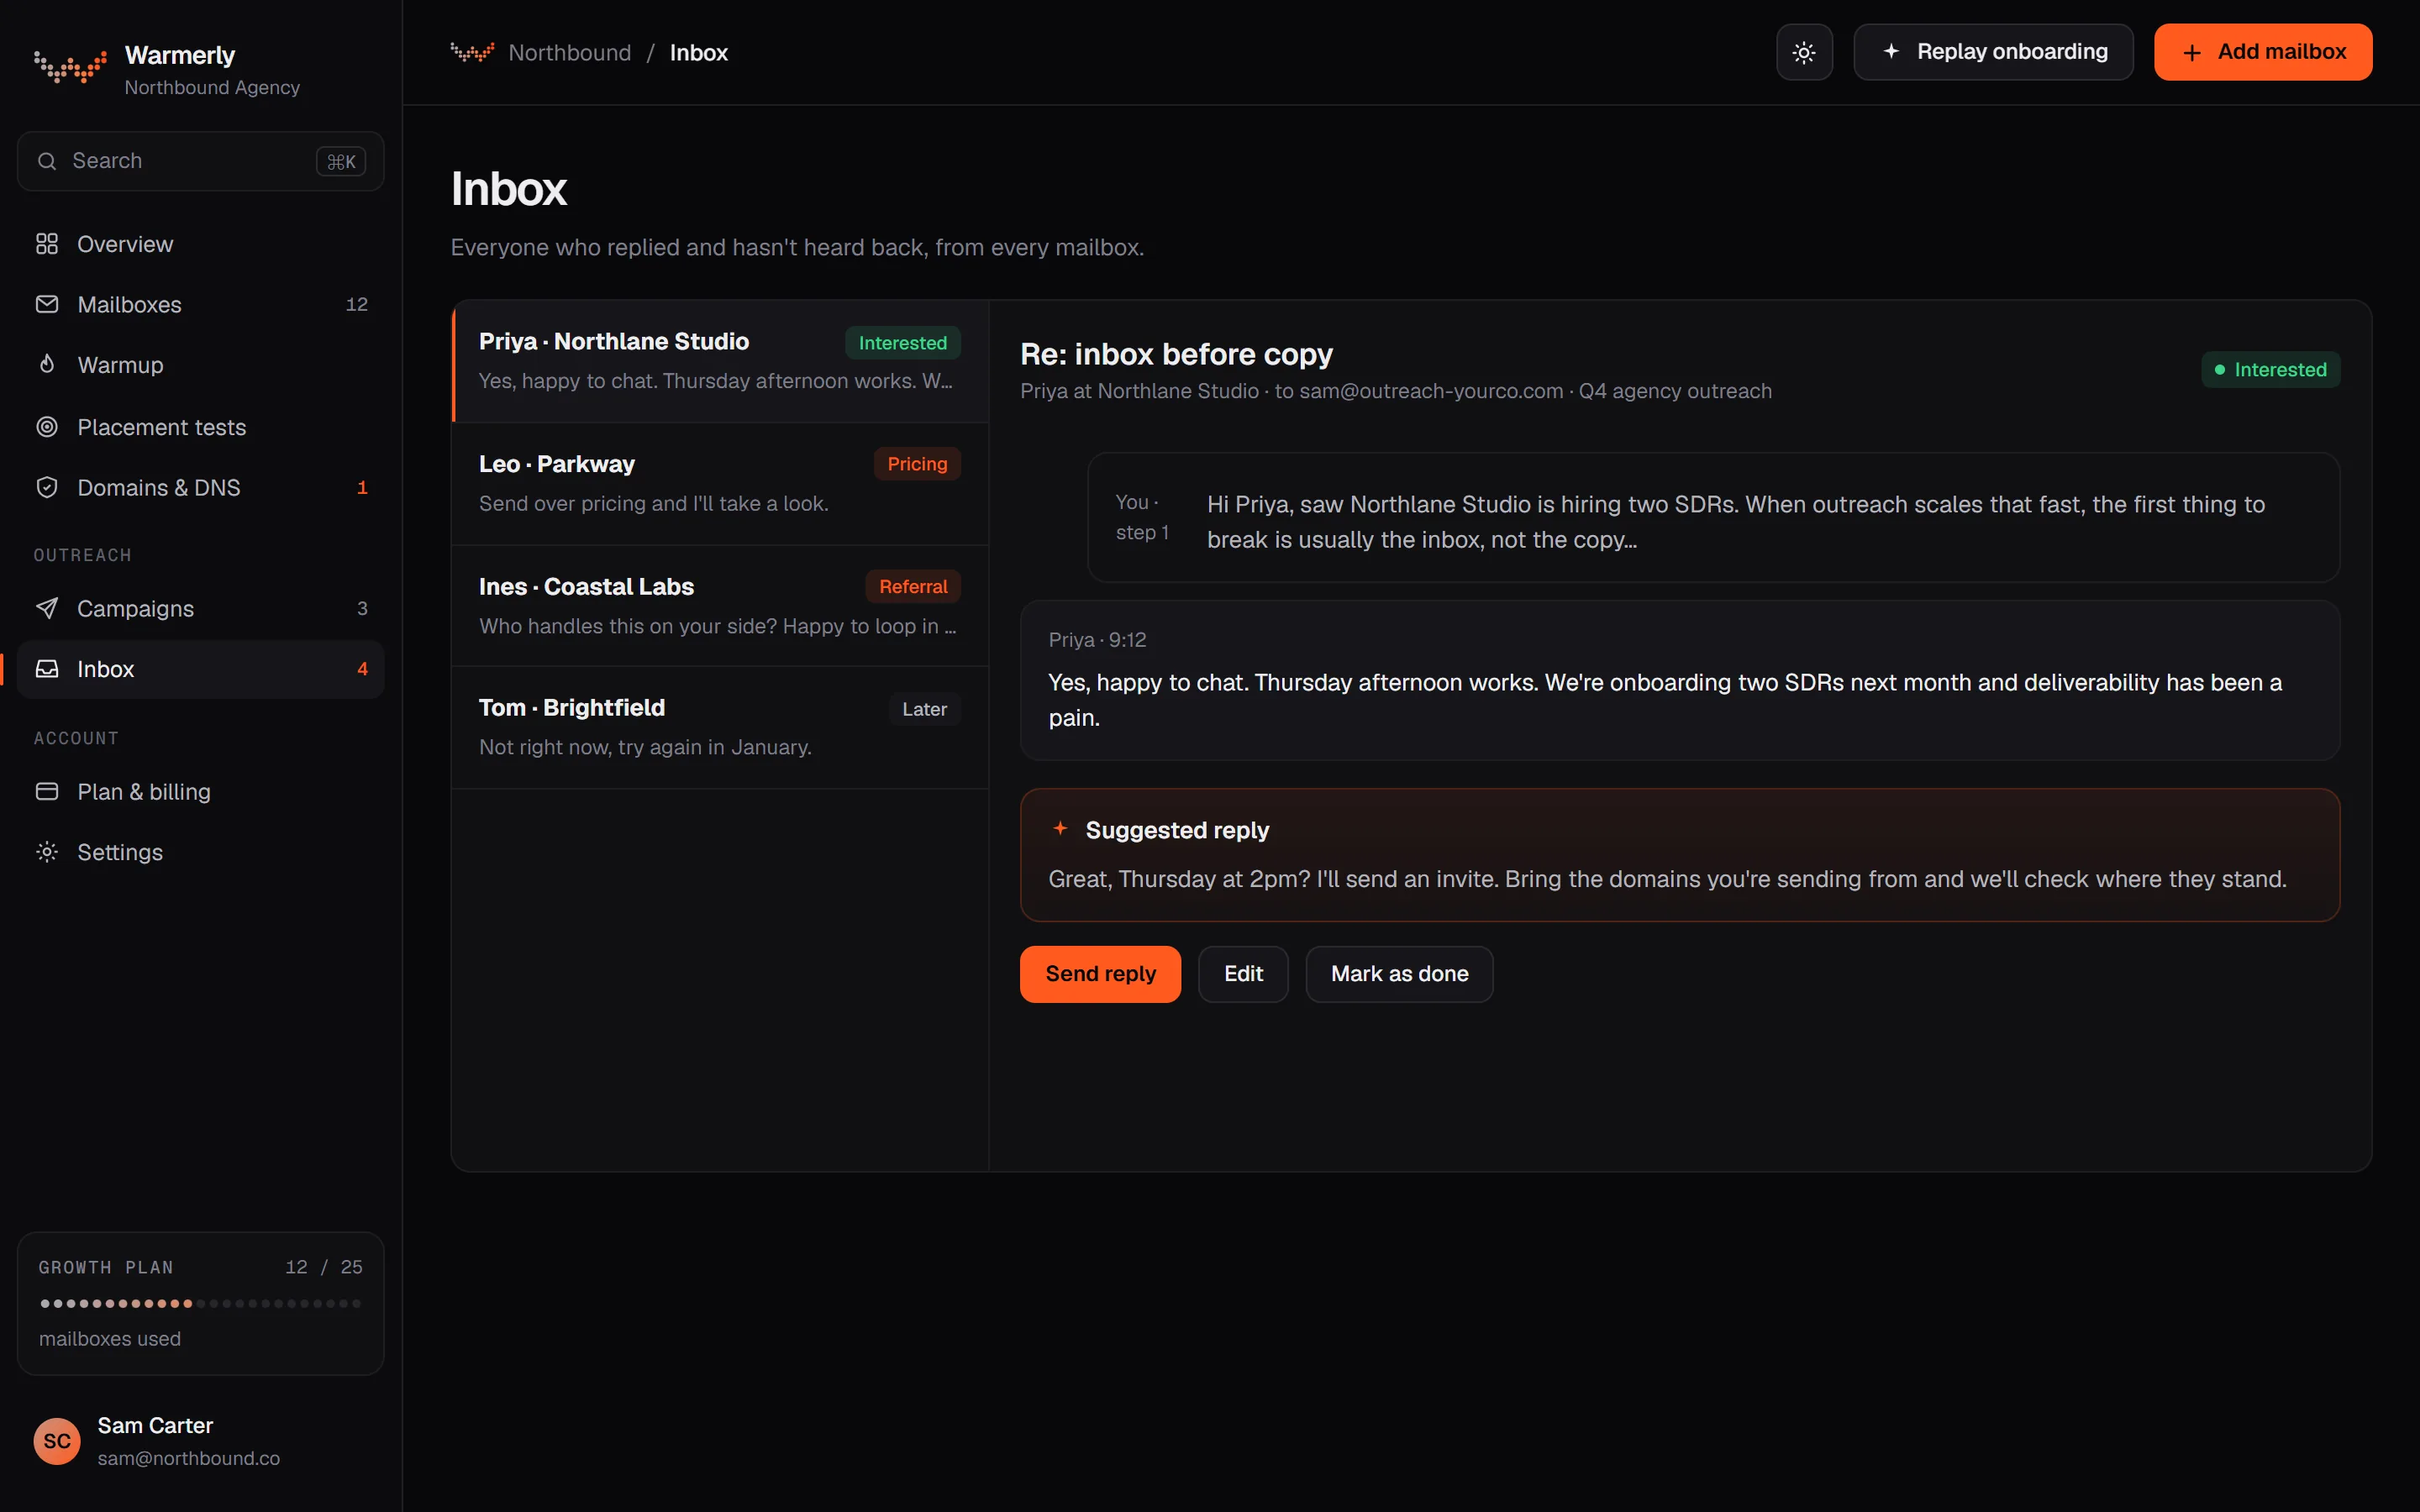Viewport: 2420px width, 1512px height.
Task: Click the Add mailbox button
Action: [2263, 52]
